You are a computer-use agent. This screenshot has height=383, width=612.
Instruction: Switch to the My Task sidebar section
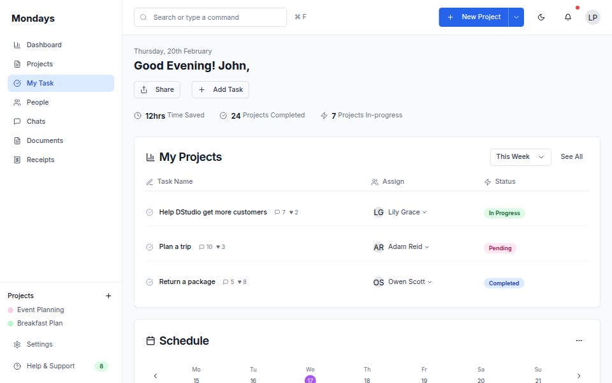tap(41, 83)
